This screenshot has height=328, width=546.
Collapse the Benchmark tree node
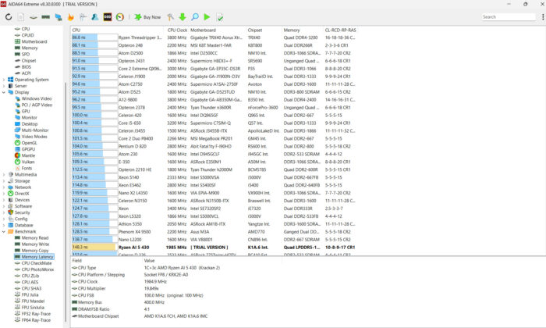(x=3, y=231)
